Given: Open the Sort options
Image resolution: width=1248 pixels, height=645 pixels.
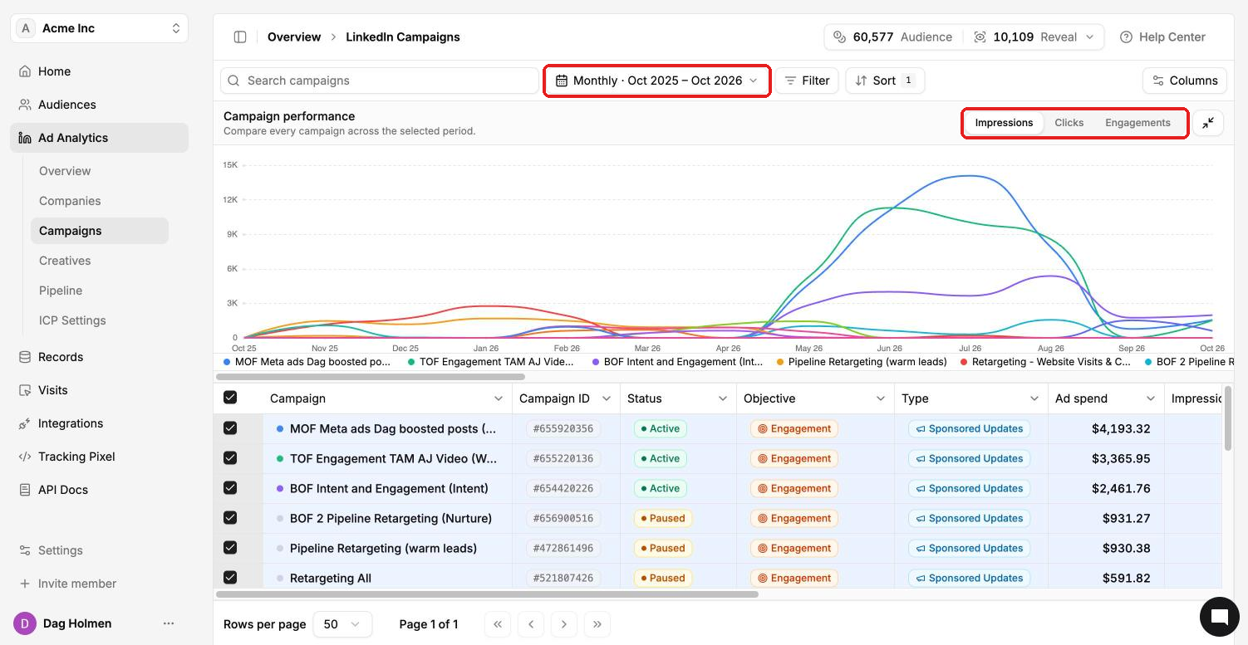Looking at the screenshot, I should [x=885, y=81].
